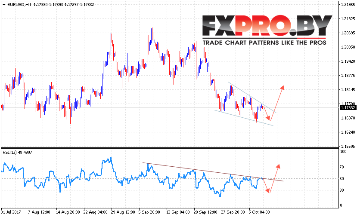The width and height of the screenshot is (357, 217).
Task: Select the 7 Aug 12:00 time label
Action: tap(39, 212)
